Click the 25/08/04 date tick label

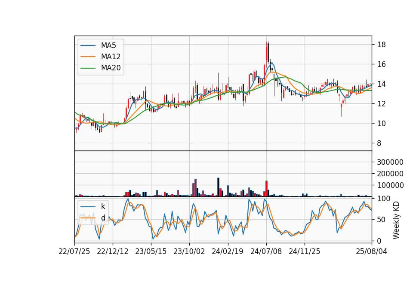(372, 251)
